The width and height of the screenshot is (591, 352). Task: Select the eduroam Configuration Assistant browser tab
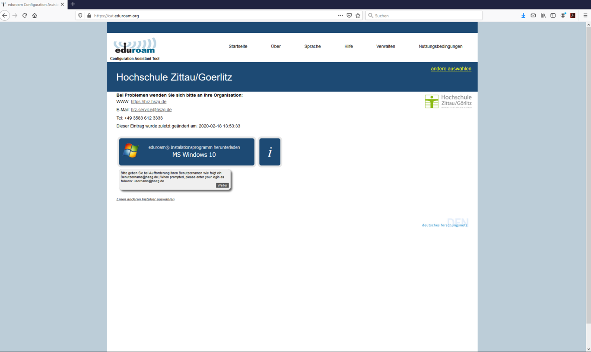[x=33, y=4]
